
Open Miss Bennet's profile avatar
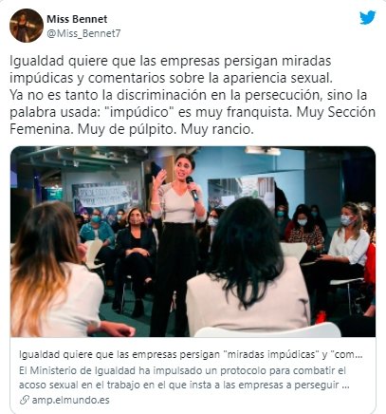point(27,26)
